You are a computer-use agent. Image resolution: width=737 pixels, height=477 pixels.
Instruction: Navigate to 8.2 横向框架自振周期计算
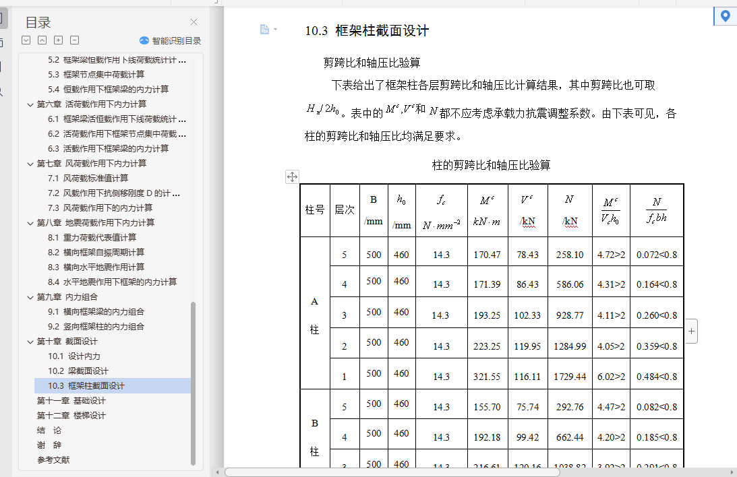96,253
